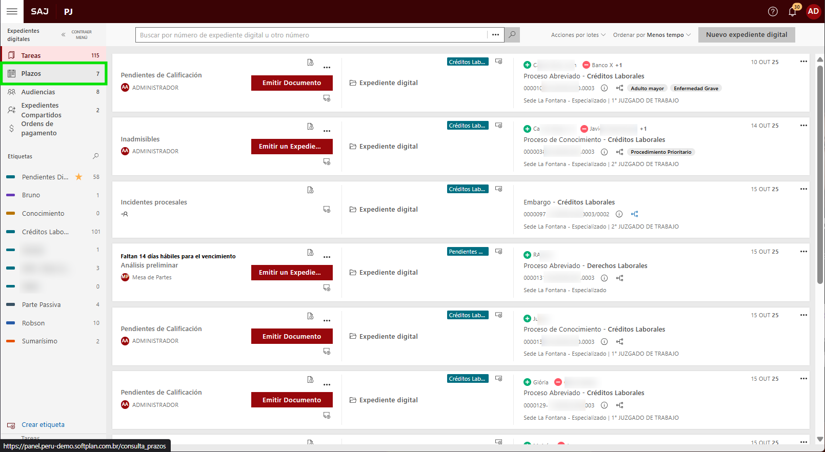Click the Crear etiqueta link
The width and height of the screenshot is (825, 452).
[x=43, y=425]
